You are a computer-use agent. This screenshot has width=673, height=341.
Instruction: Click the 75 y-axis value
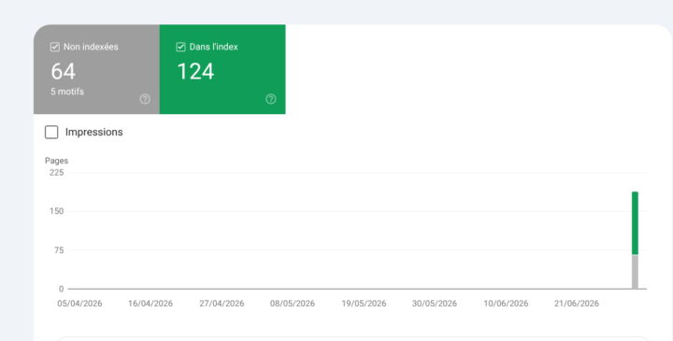[59, 250]
